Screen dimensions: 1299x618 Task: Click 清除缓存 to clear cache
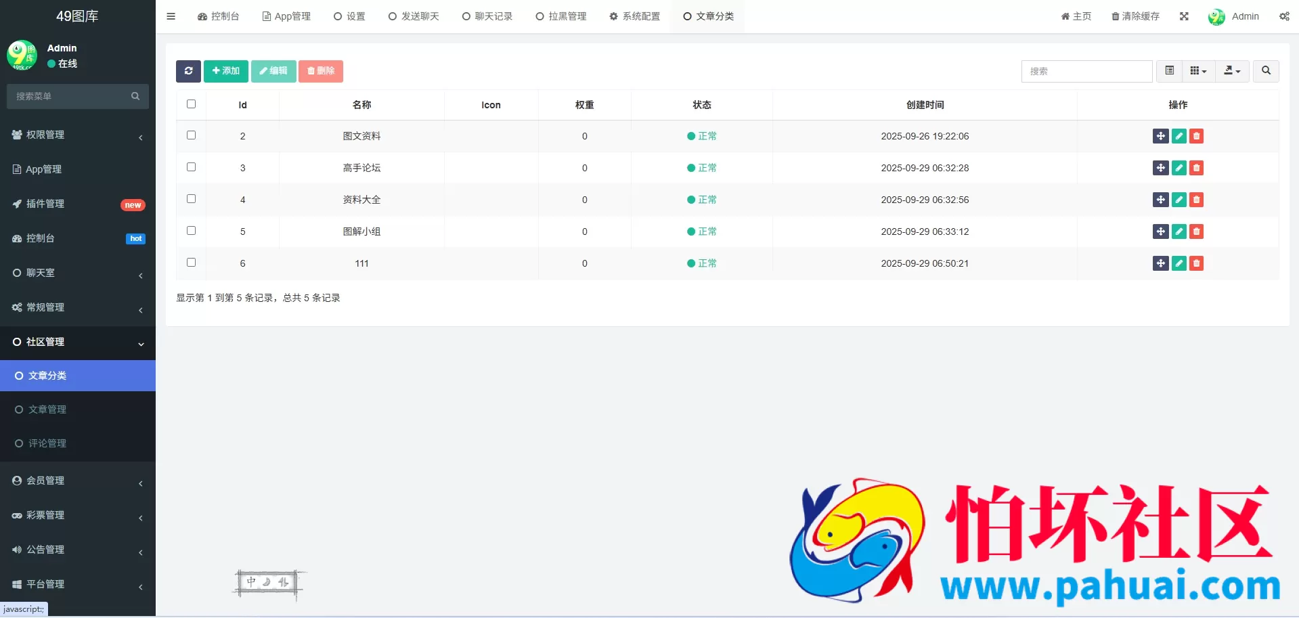pos(1135,16)
